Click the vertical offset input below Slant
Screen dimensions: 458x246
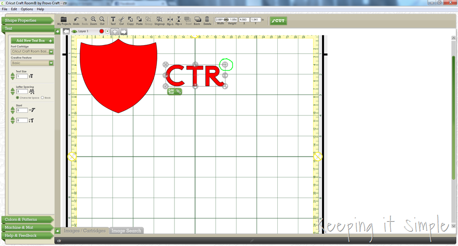pos(22,120)
